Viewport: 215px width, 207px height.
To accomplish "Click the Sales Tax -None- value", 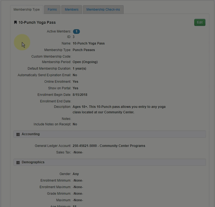I will (78, 152).
